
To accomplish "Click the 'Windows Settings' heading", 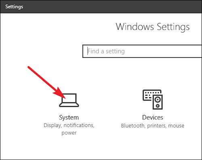I will [153, 27].
